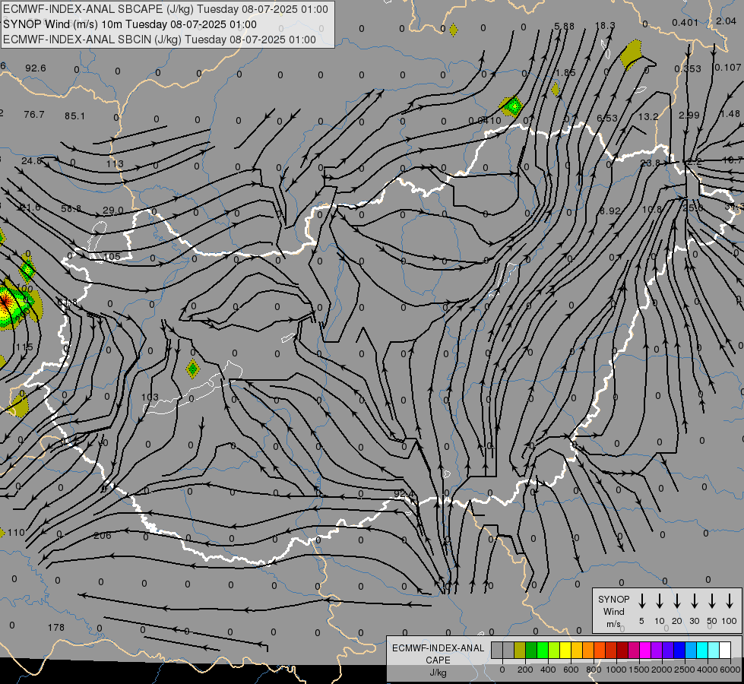Click the CAPE value 2.04 on map
Screen dimensions: 744x684
pos(727,21)
